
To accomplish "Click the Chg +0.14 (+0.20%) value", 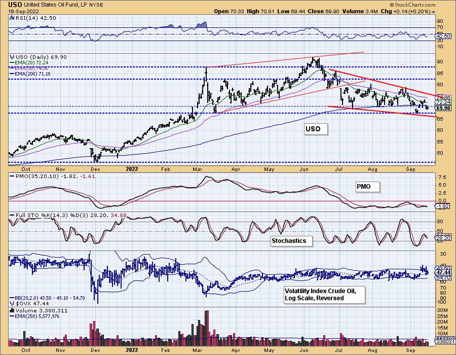I will coord(405,11).
